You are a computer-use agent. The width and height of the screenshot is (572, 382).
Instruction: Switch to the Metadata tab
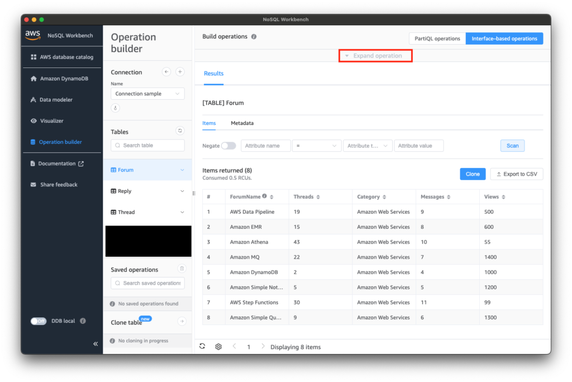[x=242, y=123]
